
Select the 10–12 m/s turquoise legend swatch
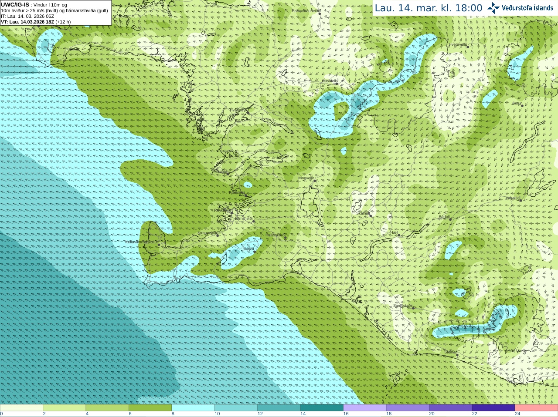tap(236, 408)
